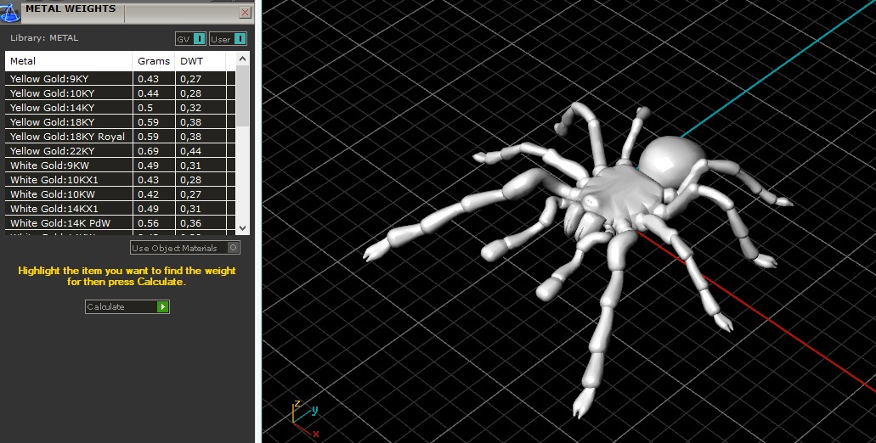Image resolution: width=876 pixels, height=443 pixels.
Task: Toggle Use Object Materials option
Action: [x=185, y=248]
